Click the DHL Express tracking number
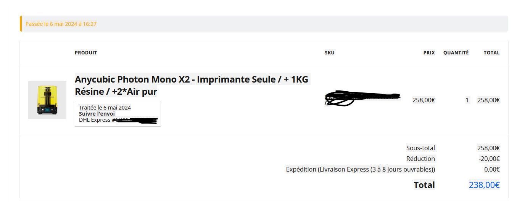The width and height of the screenshot is (517, 202). [135, 120]
